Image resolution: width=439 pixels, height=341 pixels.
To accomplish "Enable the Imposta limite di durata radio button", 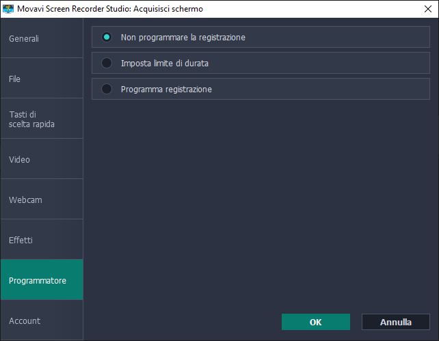I will (107, 63).
